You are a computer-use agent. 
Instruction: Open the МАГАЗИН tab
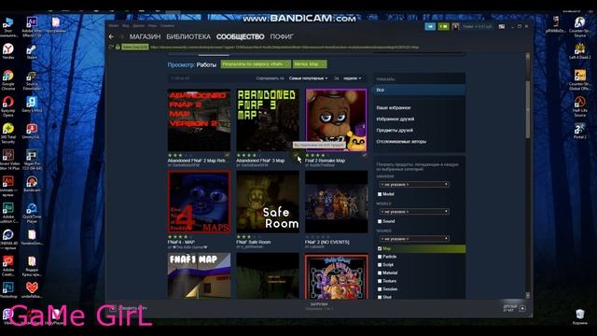coord(145,37)
